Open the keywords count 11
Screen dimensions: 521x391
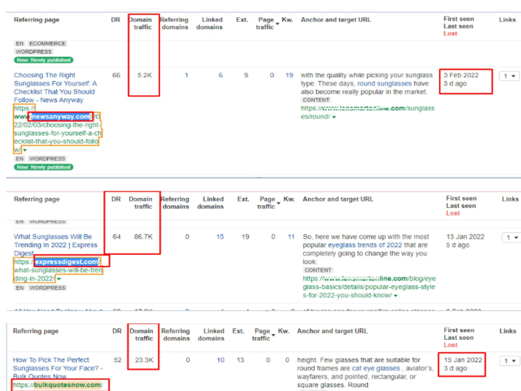pyautogui.click(x=291, y=237)
